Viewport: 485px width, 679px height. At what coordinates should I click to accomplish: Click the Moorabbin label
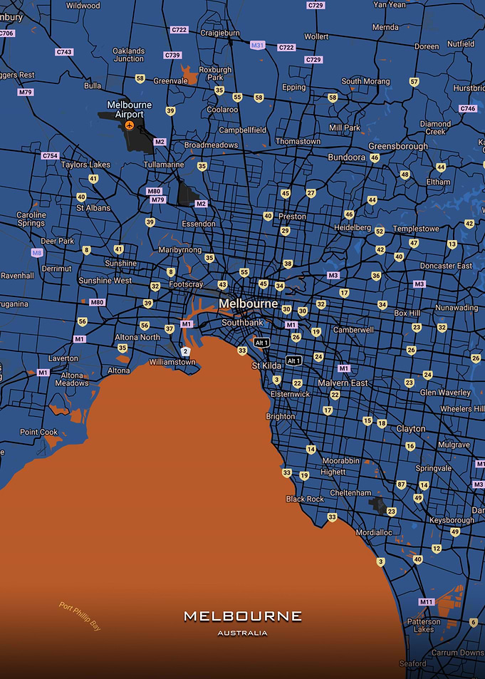341,461
